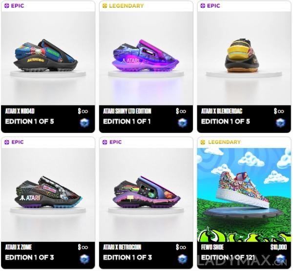Open the Fewo Shoe artwork thumbnail
This screenshot has height=271, width=293.
coord(244,195)
